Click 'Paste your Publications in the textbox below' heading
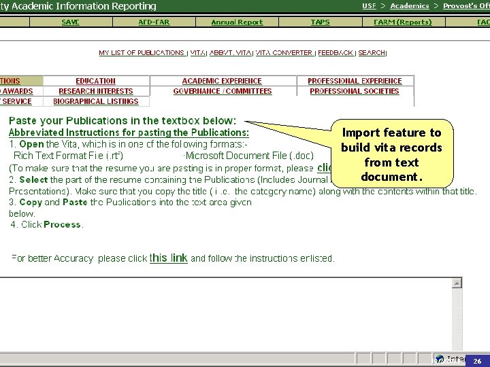The image size is (490, 367). click(x=122, y=120)
